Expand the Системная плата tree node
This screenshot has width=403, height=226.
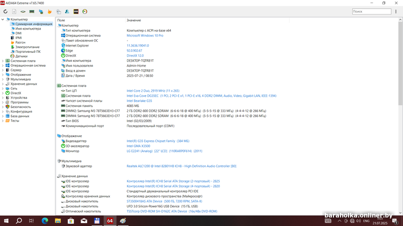coord(3,61)
